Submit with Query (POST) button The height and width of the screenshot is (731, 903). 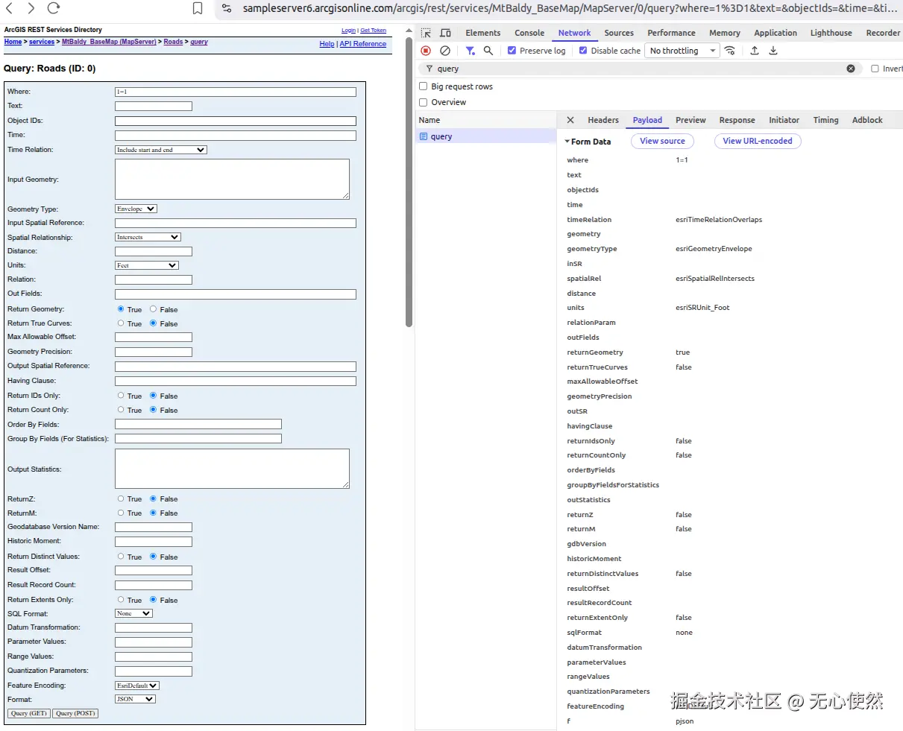click(75, 713)
